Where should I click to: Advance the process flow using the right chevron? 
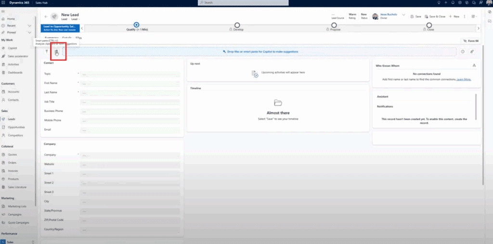[x=479, y=28]
